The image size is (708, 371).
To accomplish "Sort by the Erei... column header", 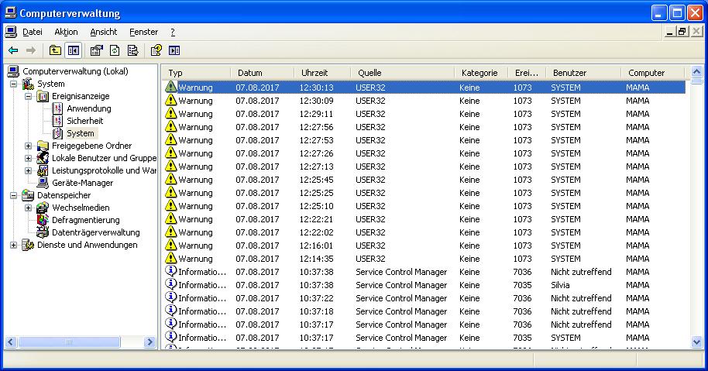I will click(528, 73).
